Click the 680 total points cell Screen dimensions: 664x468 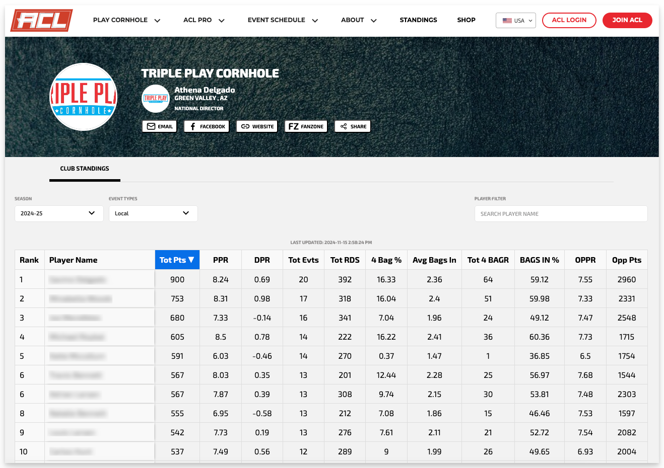(x=177, y=318)
